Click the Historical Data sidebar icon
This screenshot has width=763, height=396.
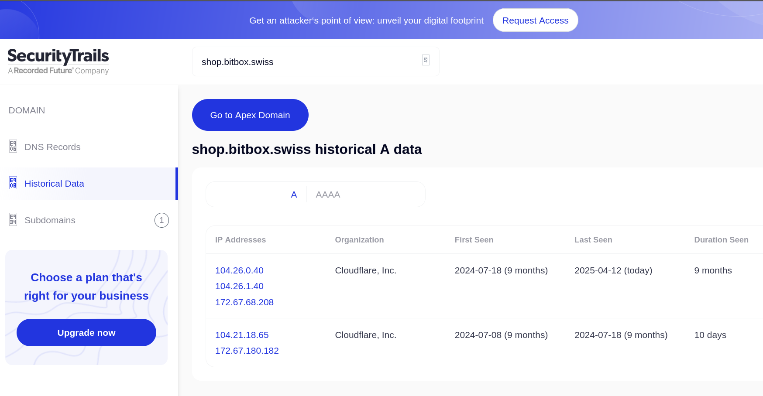[x=13, y=183]
